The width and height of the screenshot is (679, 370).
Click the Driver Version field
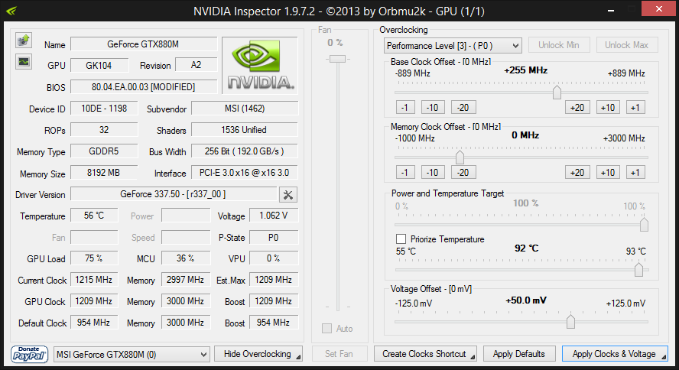pyautogui.click(x=174, y=194)
